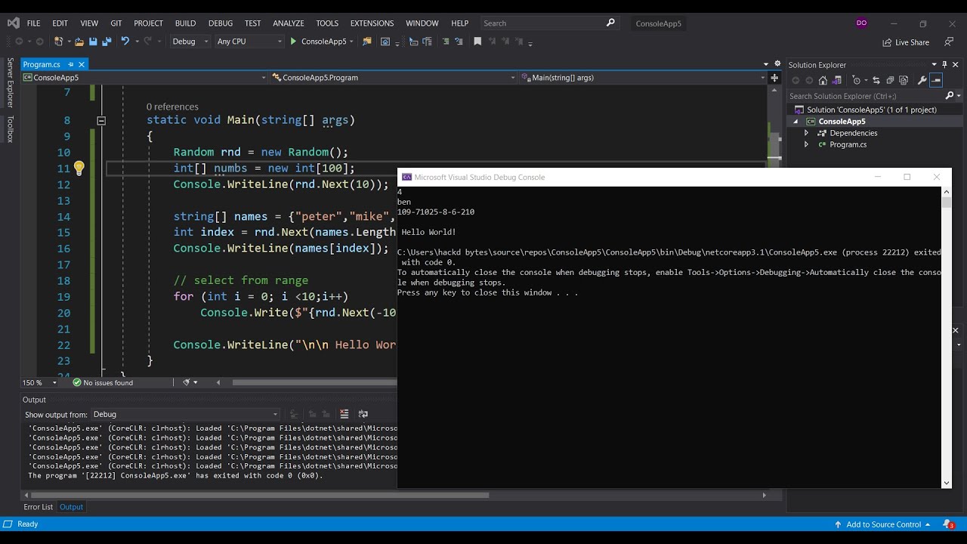
Task: Click the Save All toolbar icon
Action: pyautogui.click(x=107, y=42)
